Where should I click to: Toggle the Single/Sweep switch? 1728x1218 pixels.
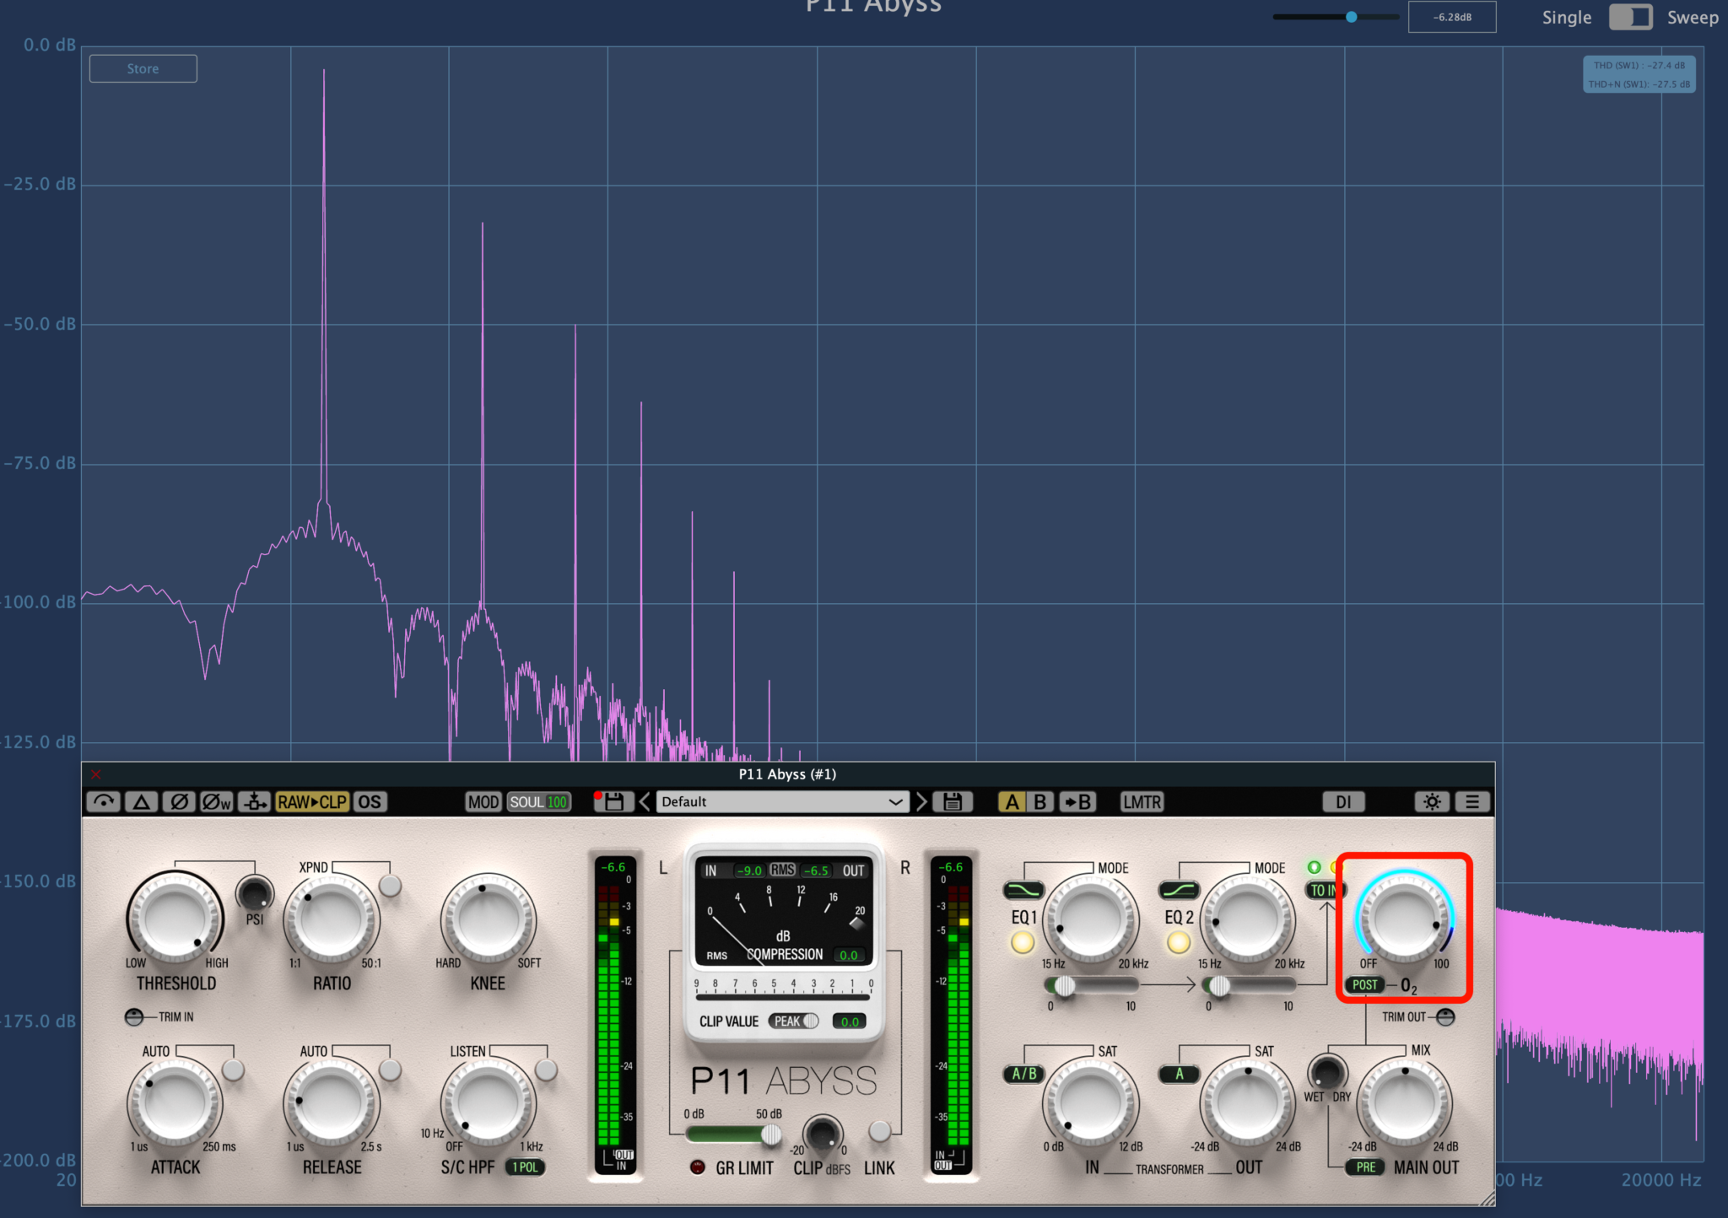(x=1629, y=18)
